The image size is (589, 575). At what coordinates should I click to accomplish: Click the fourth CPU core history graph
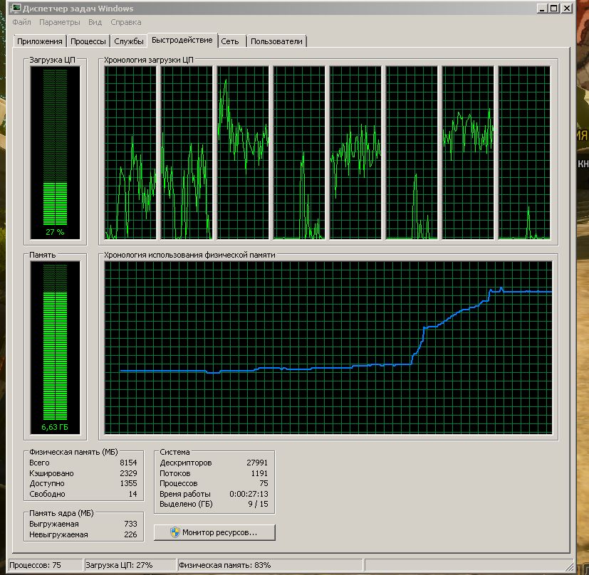pyautogui.click(x=299, y=153)
